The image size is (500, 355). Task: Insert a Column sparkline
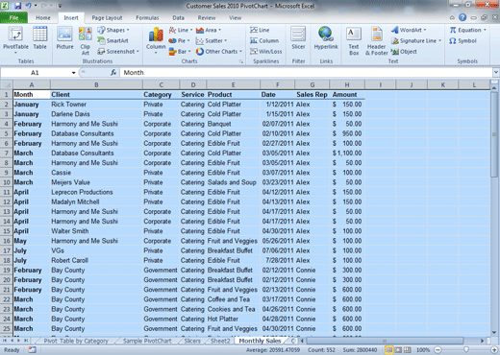264,40
